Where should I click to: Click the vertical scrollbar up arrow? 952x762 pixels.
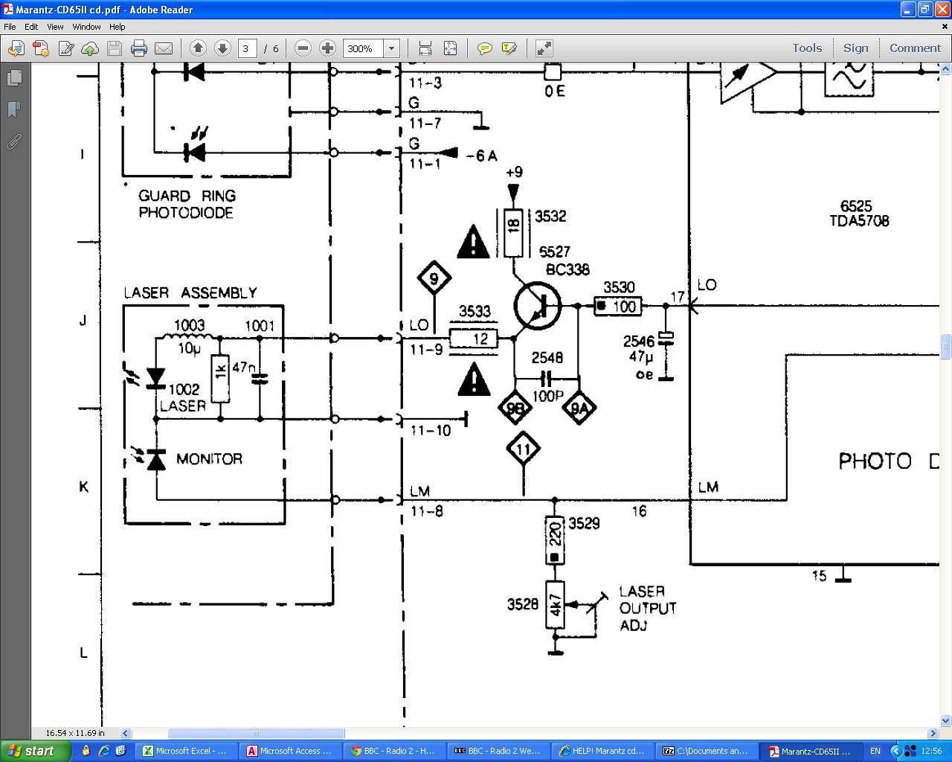click(x=945, y=69)
